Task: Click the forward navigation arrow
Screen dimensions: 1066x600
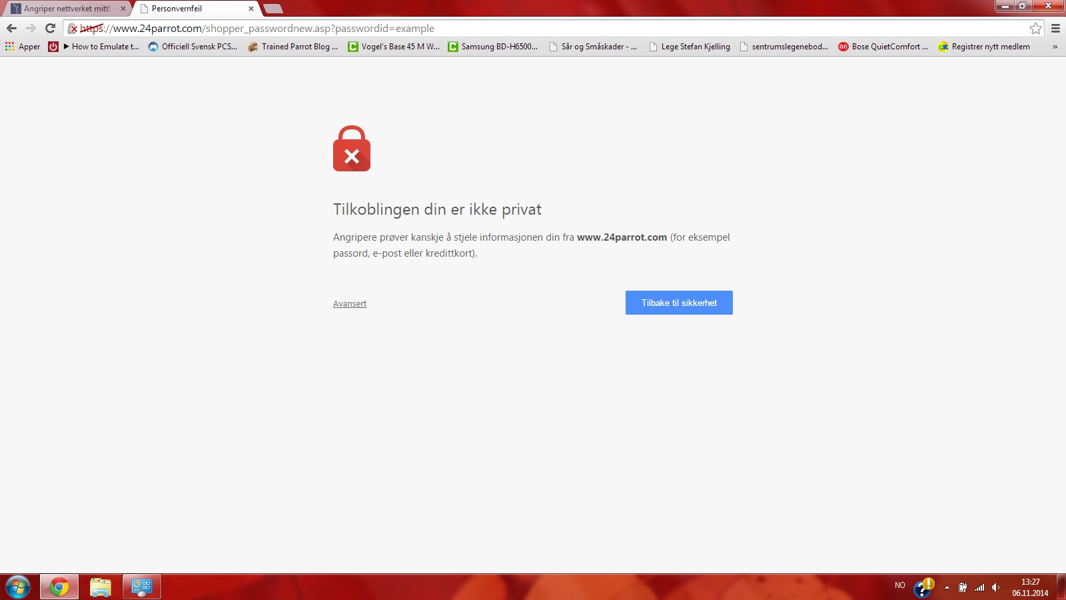Action: click(x=31, y=28)
